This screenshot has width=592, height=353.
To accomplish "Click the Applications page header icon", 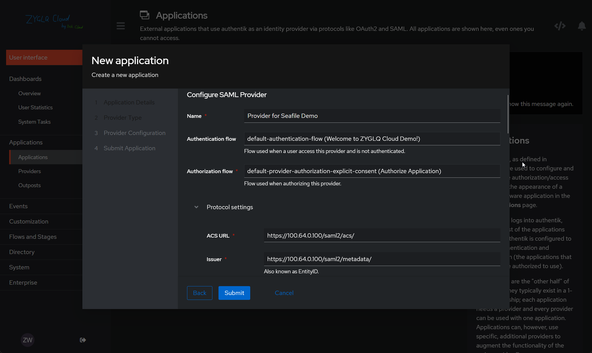I will 145,15.
